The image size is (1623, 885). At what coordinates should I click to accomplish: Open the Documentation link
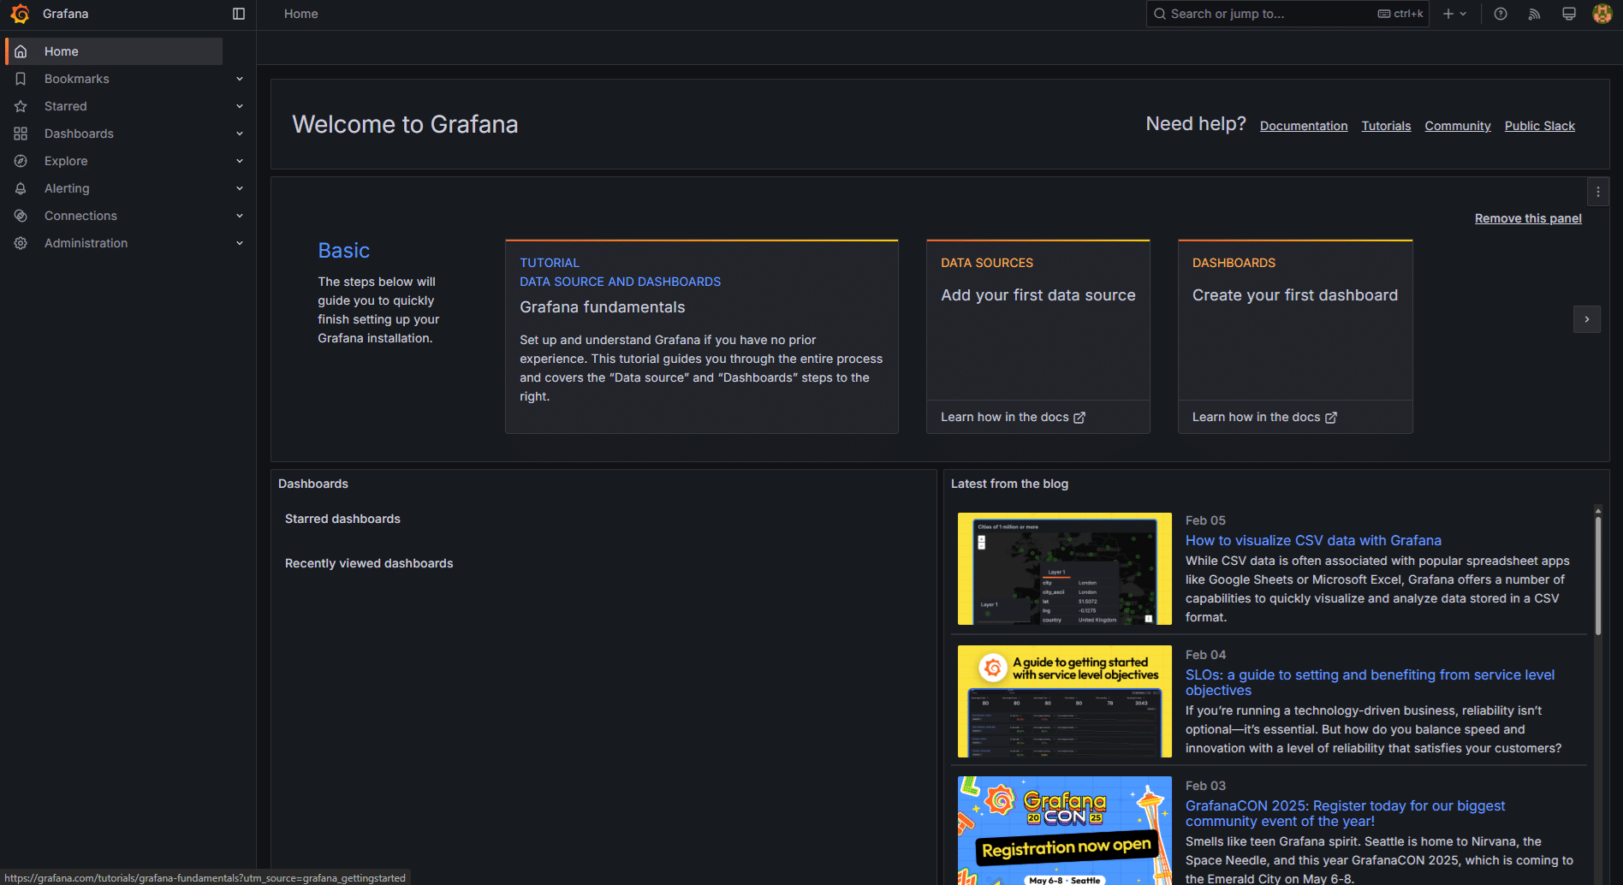[x=1304, y=126]
